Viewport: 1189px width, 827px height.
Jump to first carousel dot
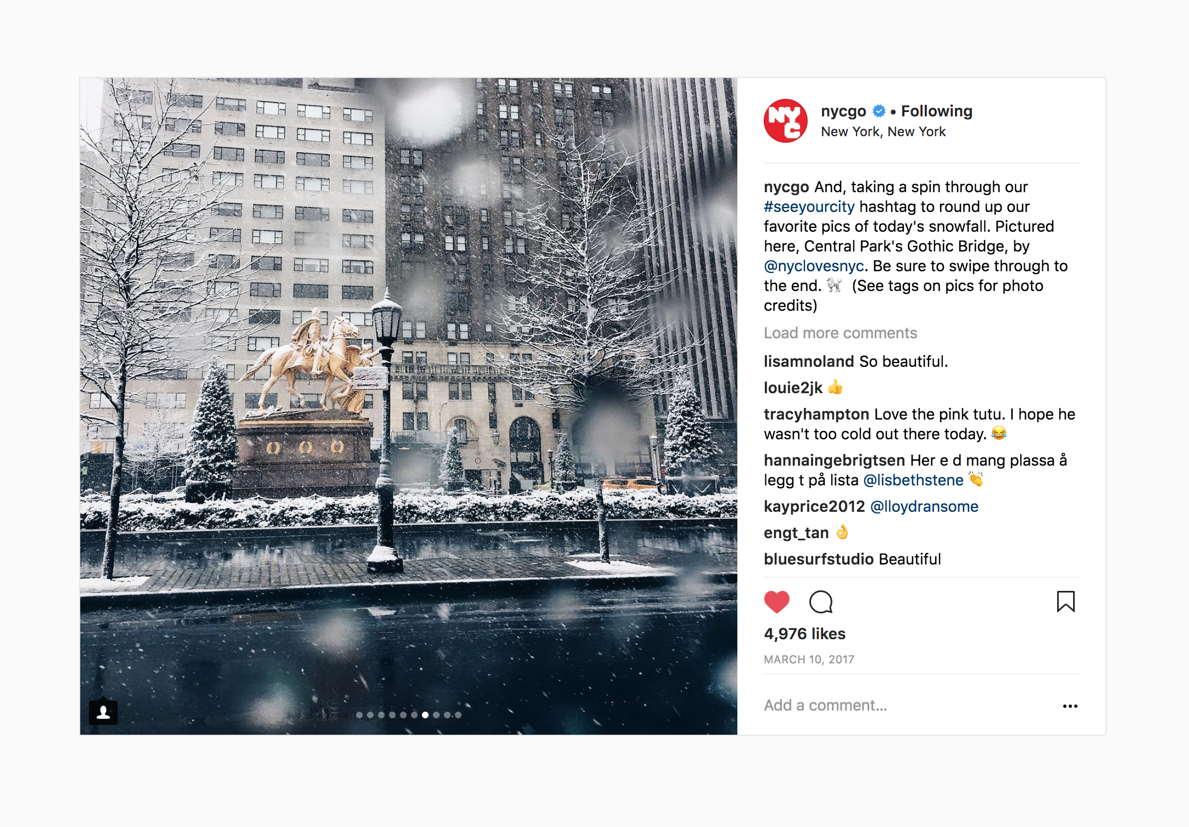359,715
